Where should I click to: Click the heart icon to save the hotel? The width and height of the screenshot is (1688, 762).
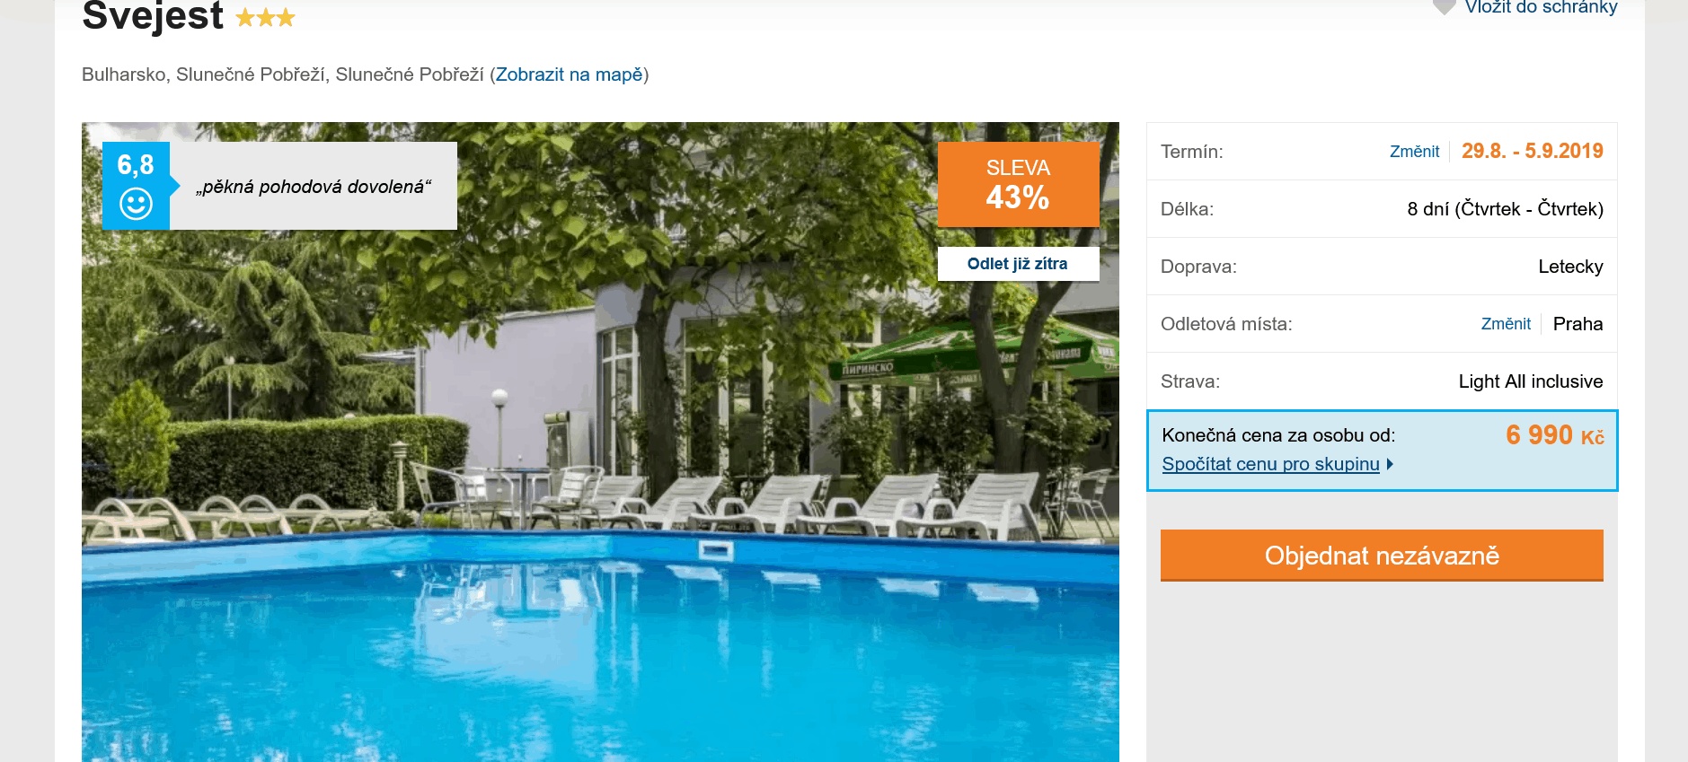[1444, 7]
